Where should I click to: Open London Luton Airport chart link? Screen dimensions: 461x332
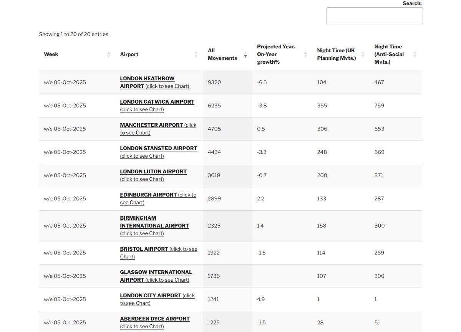(x=153, y=175)
